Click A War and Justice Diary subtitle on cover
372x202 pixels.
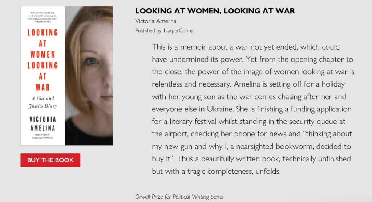click(43, 102)
